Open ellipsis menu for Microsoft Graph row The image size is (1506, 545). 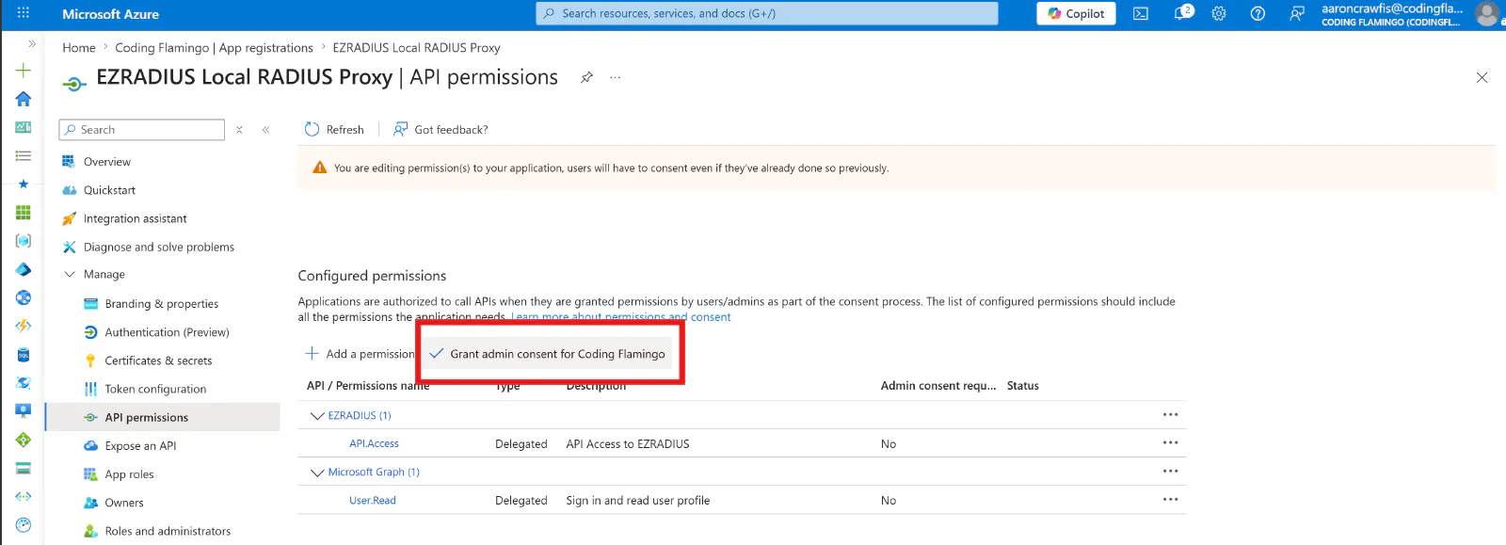coord(1170,472)
